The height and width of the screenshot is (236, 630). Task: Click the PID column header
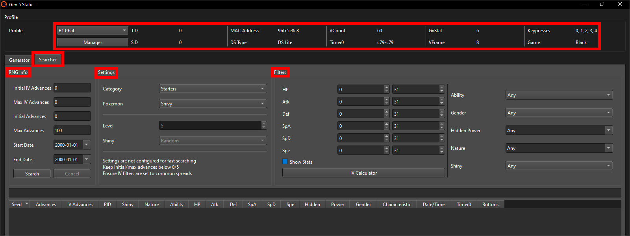[107, 204]
